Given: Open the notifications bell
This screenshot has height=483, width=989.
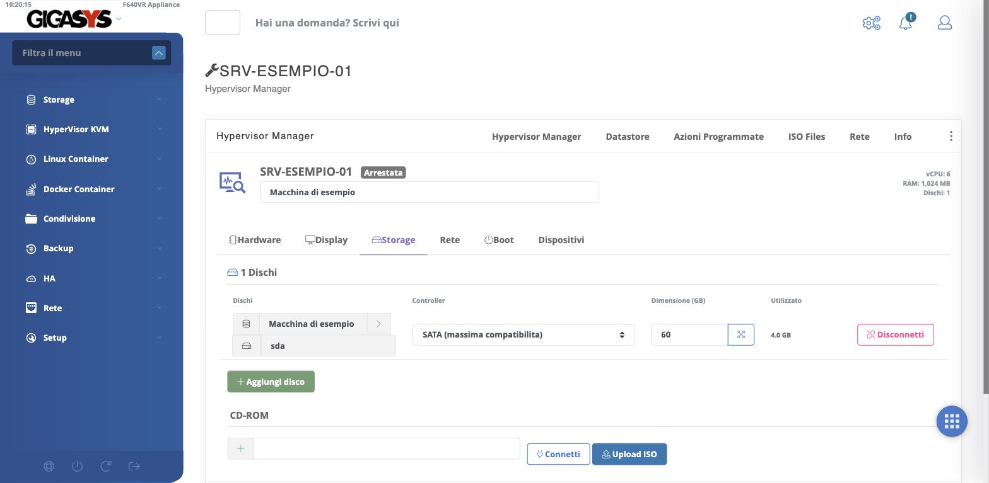Looking at the screenshot, I should click(x=906, y=22).
